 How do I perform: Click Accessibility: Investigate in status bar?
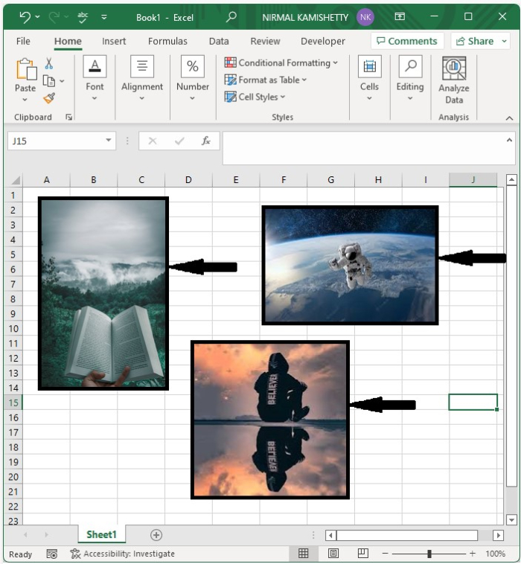tap(122, 554)
